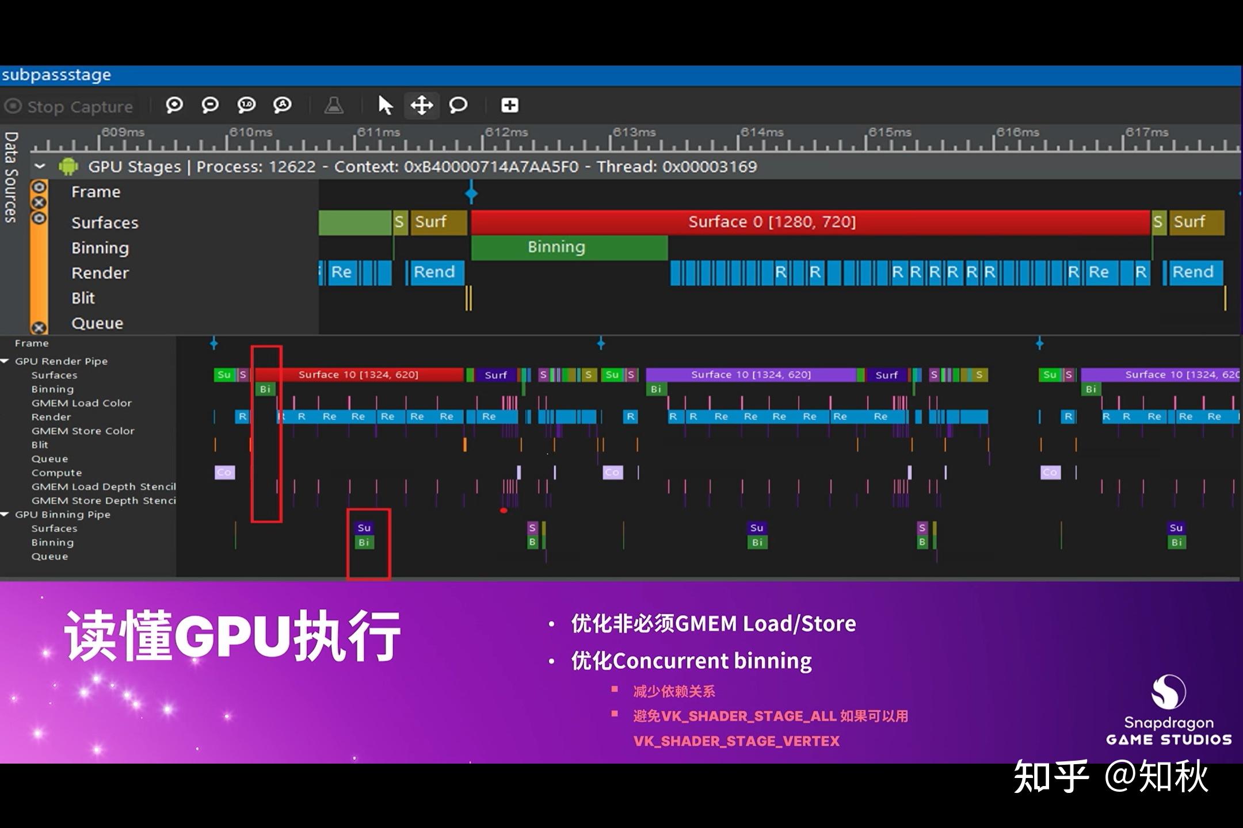
Task: Collapse the GPU Stages section with its chevron
Action: click(40, 167)
